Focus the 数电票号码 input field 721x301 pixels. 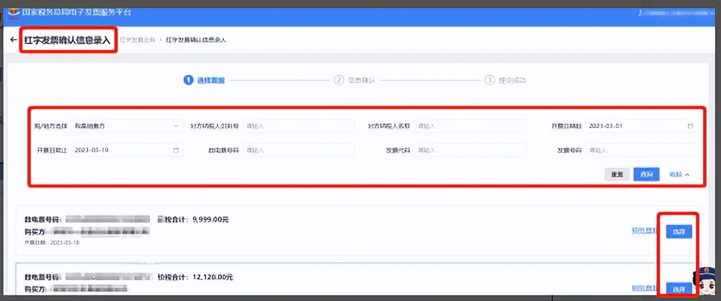click(x=299, y=150)
